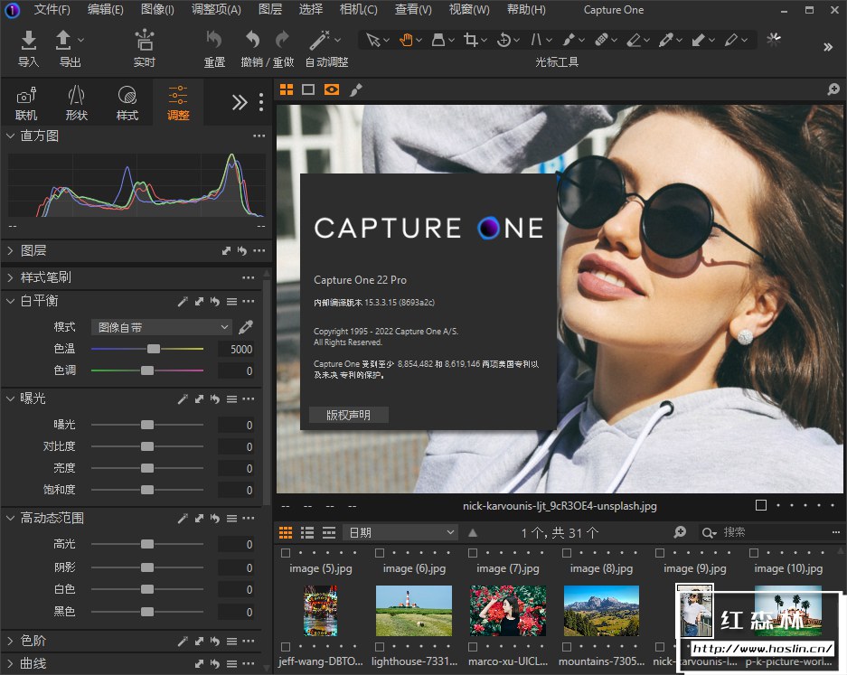Toggle the orange eye proofing icon in viewer
The image size is (847, 675).
click(x=332, y=89)
